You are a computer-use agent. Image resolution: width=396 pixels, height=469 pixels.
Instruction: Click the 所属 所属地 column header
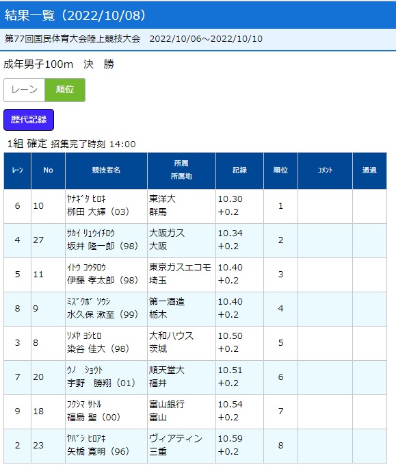tap(181, 170)
